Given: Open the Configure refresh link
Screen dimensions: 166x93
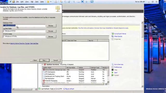Looking at the screenshot, I should coord(68,89).
